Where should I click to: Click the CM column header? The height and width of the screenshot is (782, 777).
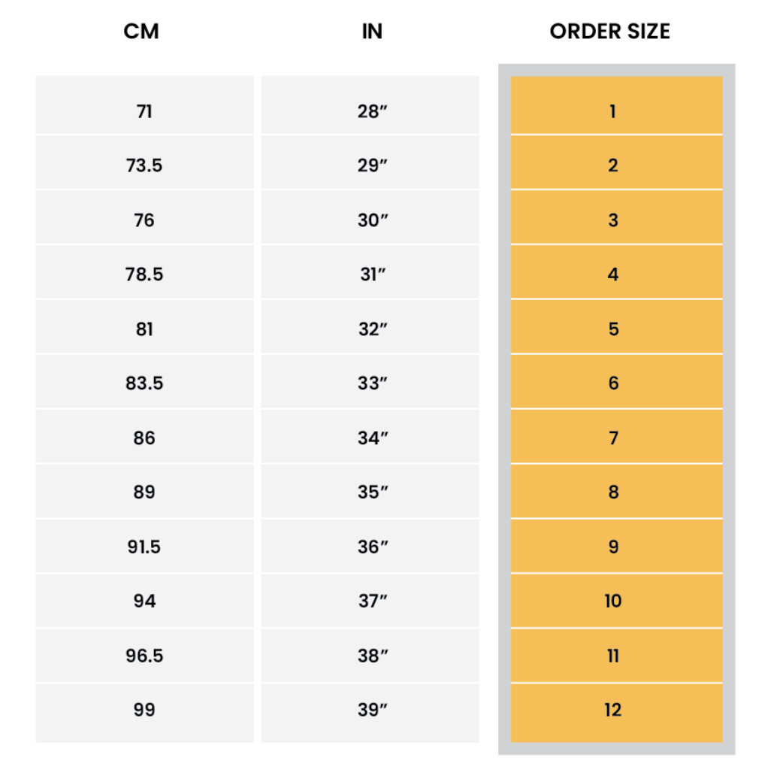click(141, 32)
